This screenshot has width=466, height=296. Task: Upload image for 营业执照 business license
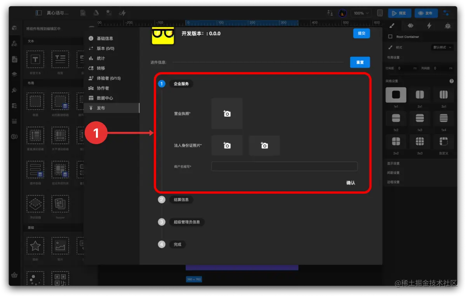[227, 114]
